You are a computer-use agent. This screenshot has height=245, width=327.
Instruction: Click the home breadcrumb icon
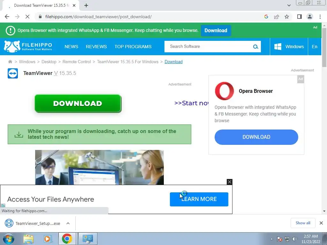(x=10, y=62)
